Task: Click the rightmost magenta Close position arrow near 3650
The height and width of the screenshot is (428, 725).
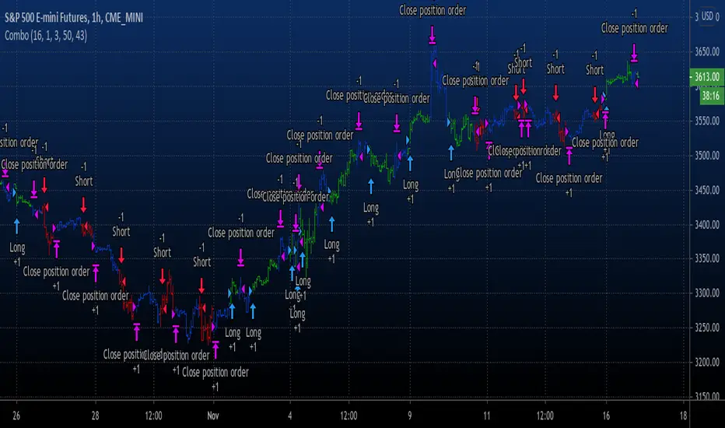Action: tap(634, 53)
